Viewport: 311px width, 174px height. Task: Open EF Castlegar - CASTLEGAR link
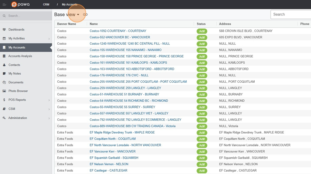(x=109, y=171)
